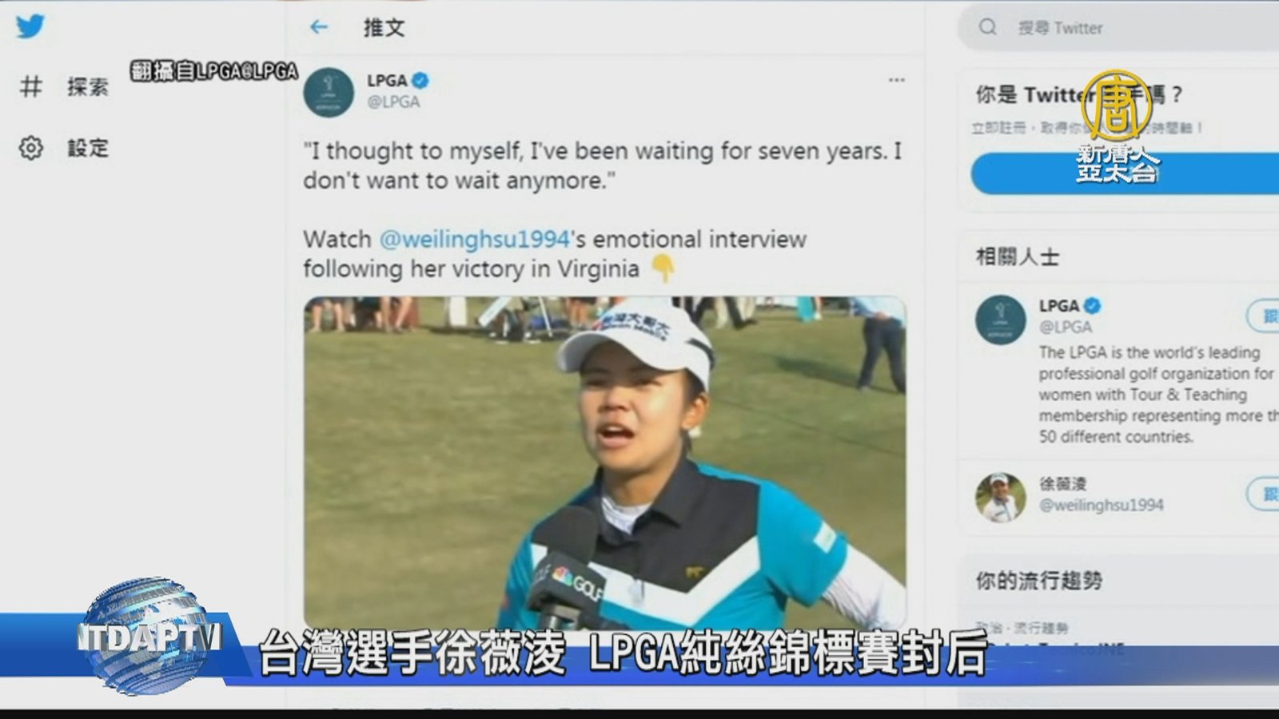Follow LPGA in related people list

click(x=1264, y=316)
